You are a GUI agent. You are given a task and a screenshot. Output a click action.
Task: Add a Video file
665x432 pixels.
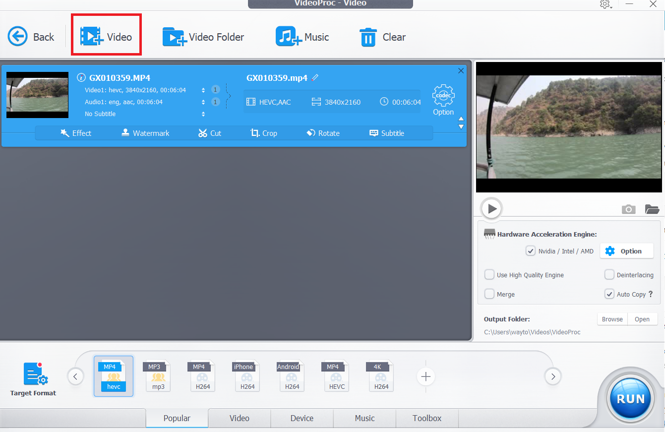click(106, 37)
